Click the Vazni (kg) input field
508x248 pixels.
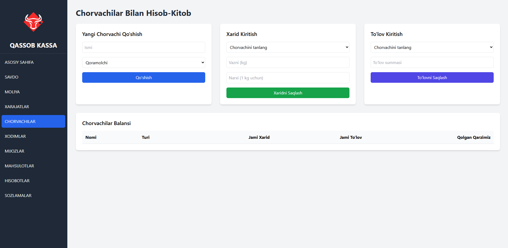[288, 63]
